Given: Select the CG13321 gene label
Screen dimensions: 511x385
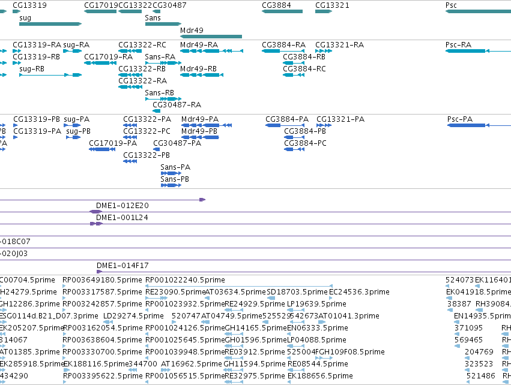Looking at the screenshot, I should pos(332,5).
